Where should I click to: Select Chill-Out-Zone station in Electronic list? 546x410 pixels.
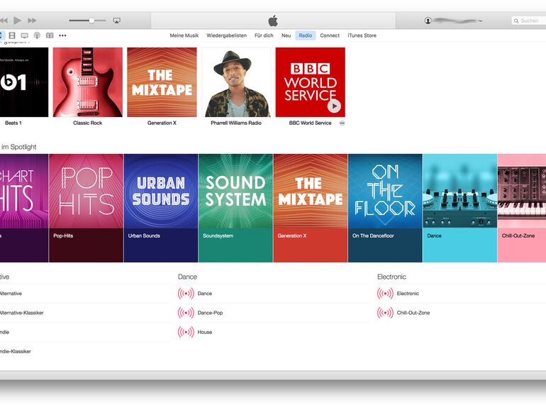pyautogui.click(x=413, y=313)
